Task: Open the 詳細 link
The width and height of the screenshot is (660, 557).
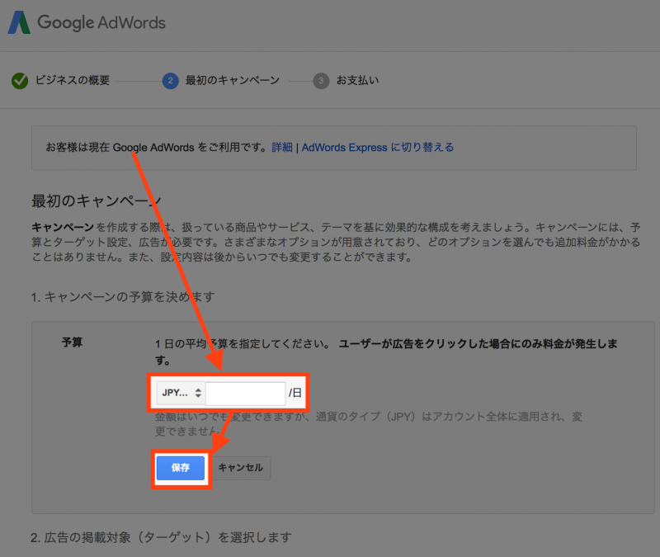Action: pyautogui.click(x=282, y=148)
